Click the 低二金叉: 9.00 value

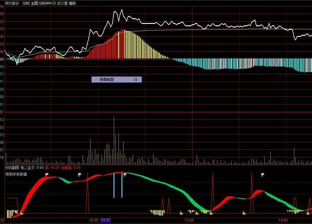(32, 168)
